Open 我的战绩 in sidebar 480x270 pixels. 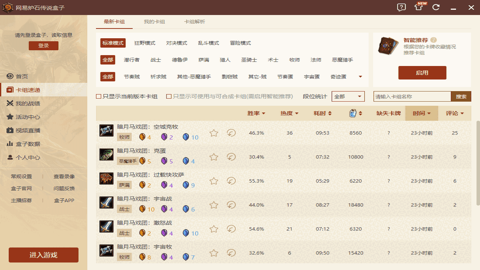point(28,103)
